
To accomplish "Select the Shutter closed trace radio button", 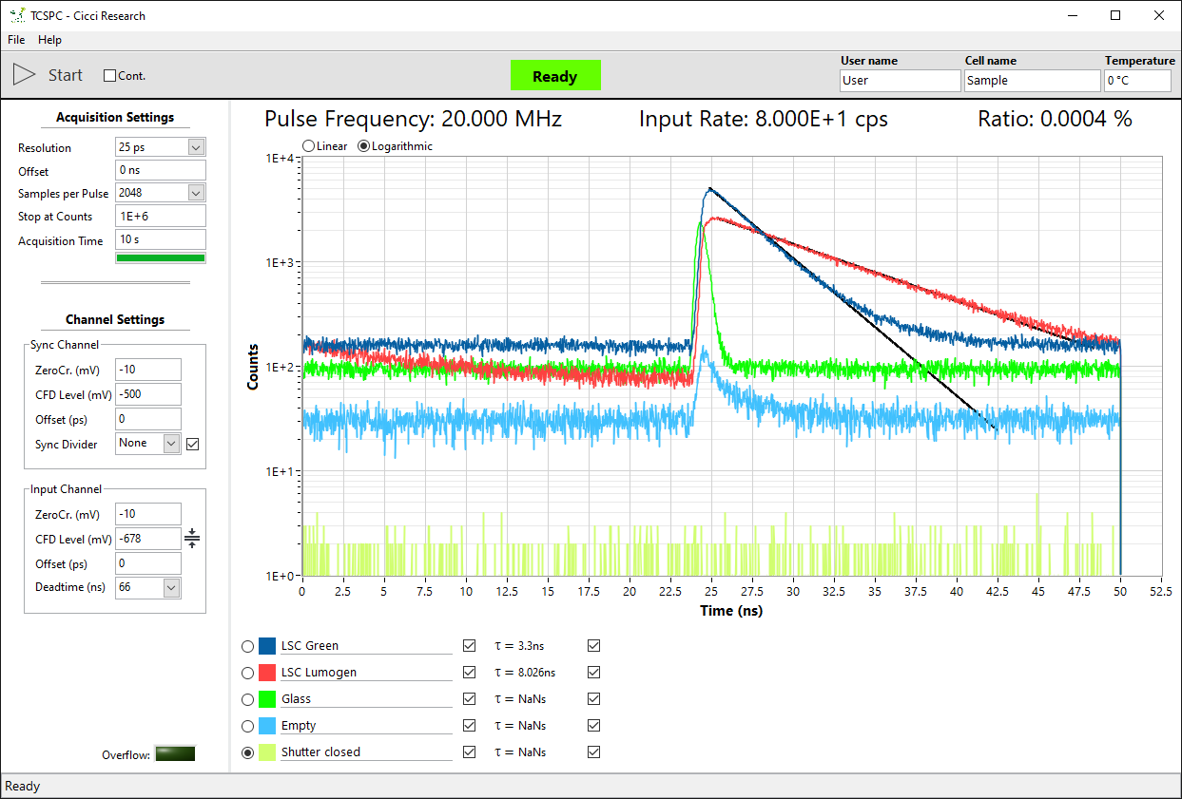I will (x=248, y=752).
